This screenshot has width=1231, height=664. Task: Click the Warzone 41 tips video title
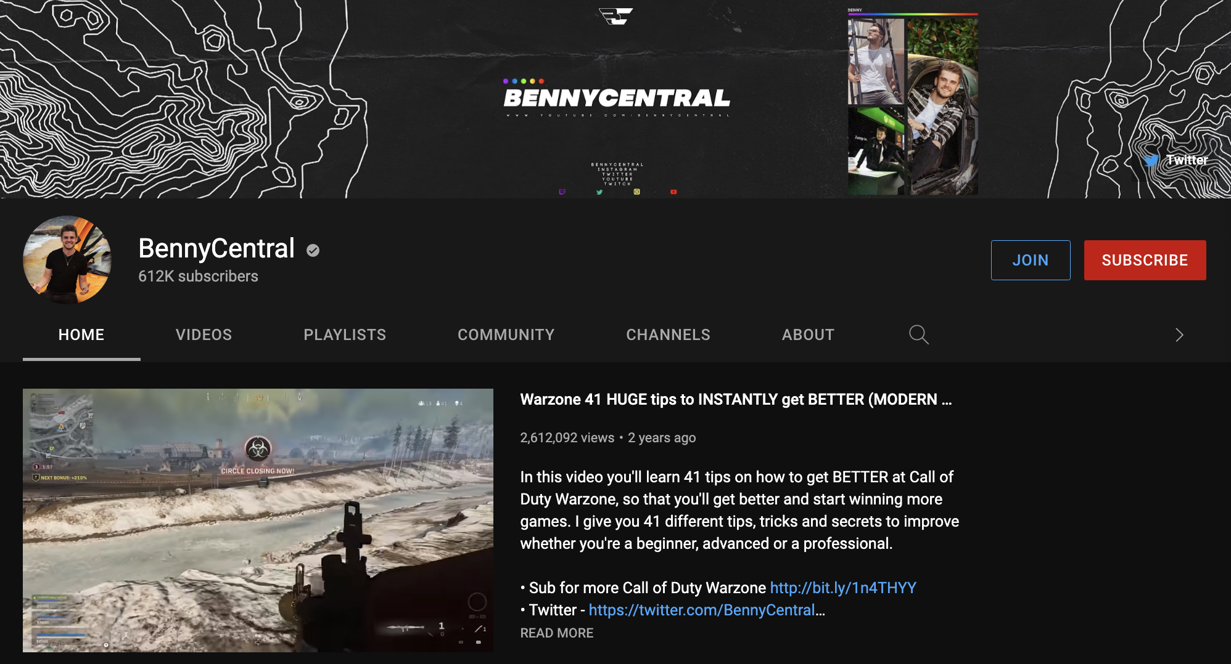(x=735, y=399)
